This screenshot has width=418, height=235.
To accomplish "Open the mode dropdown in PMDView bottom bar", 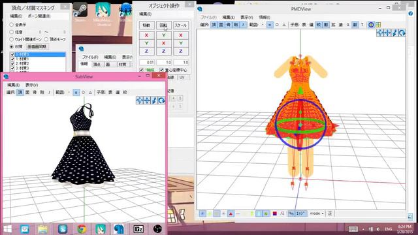I will (317, 213).
